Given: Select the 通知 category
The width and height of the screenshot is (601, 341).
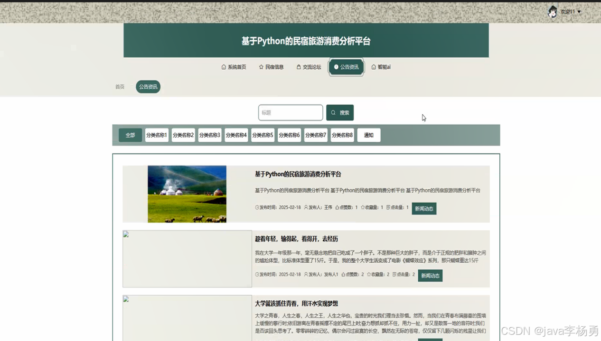Looking at the screenshot, I should click(369, 135).
